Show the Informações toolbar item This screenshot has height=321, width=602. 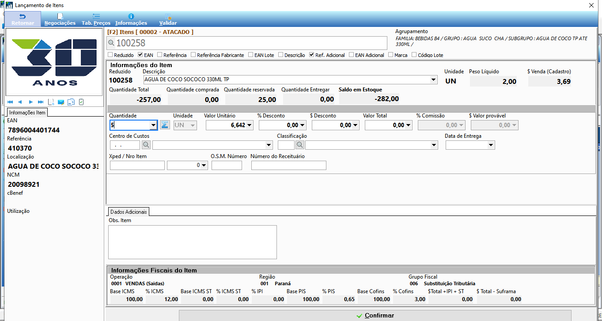click(131, 19)
